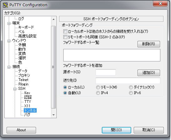
Task: Enable local ports accept connections checkbox
Action: [65, 31]
